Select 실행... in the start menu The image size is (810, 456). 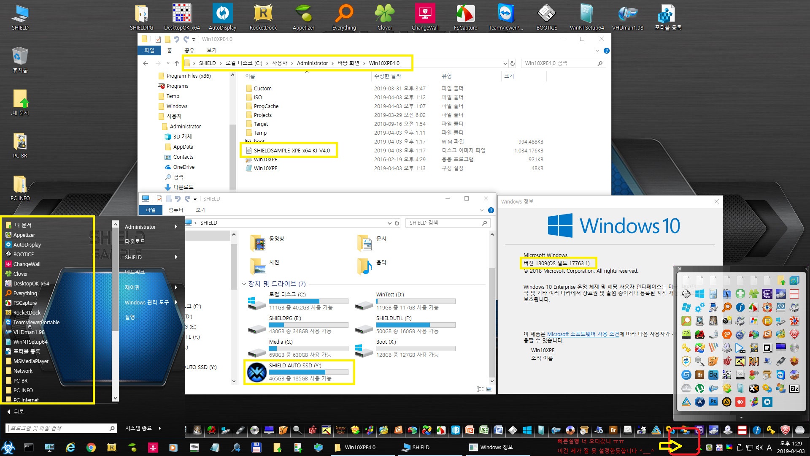point(132,317)
